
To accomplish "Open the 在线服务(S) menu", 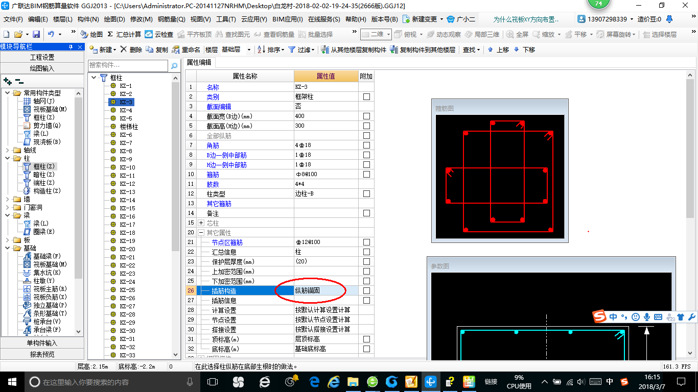I will pyautogui.click(x=324, y=19).
